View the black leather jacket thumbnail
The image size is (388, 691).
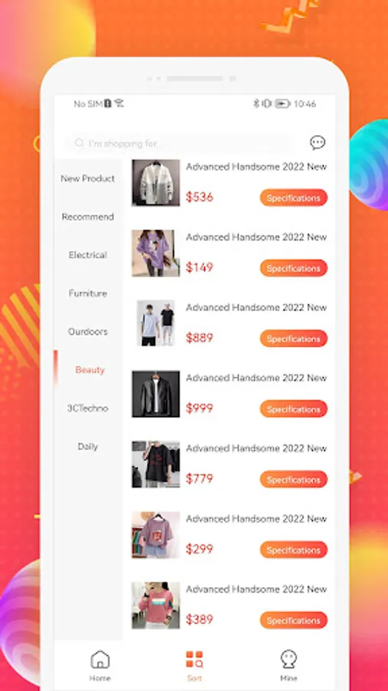click(x=156, y=394)
